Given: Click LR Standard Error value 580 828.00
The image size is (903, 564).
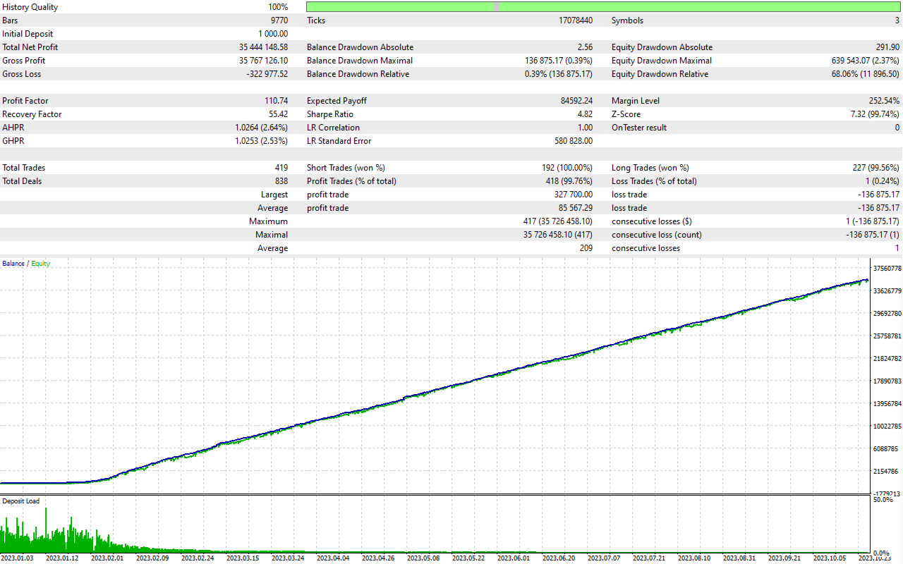Looking at the screenshot, I should pos(574,141).
